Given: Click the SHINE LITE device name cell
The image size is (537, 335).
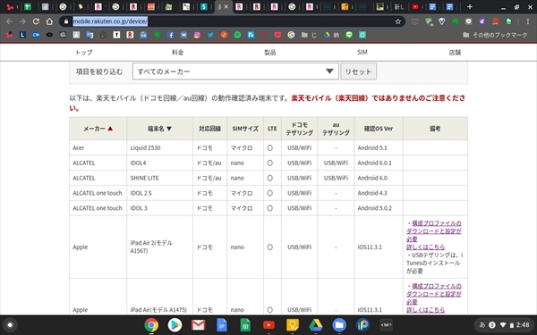Looking at the screenshot, I should tap(159, 178).
